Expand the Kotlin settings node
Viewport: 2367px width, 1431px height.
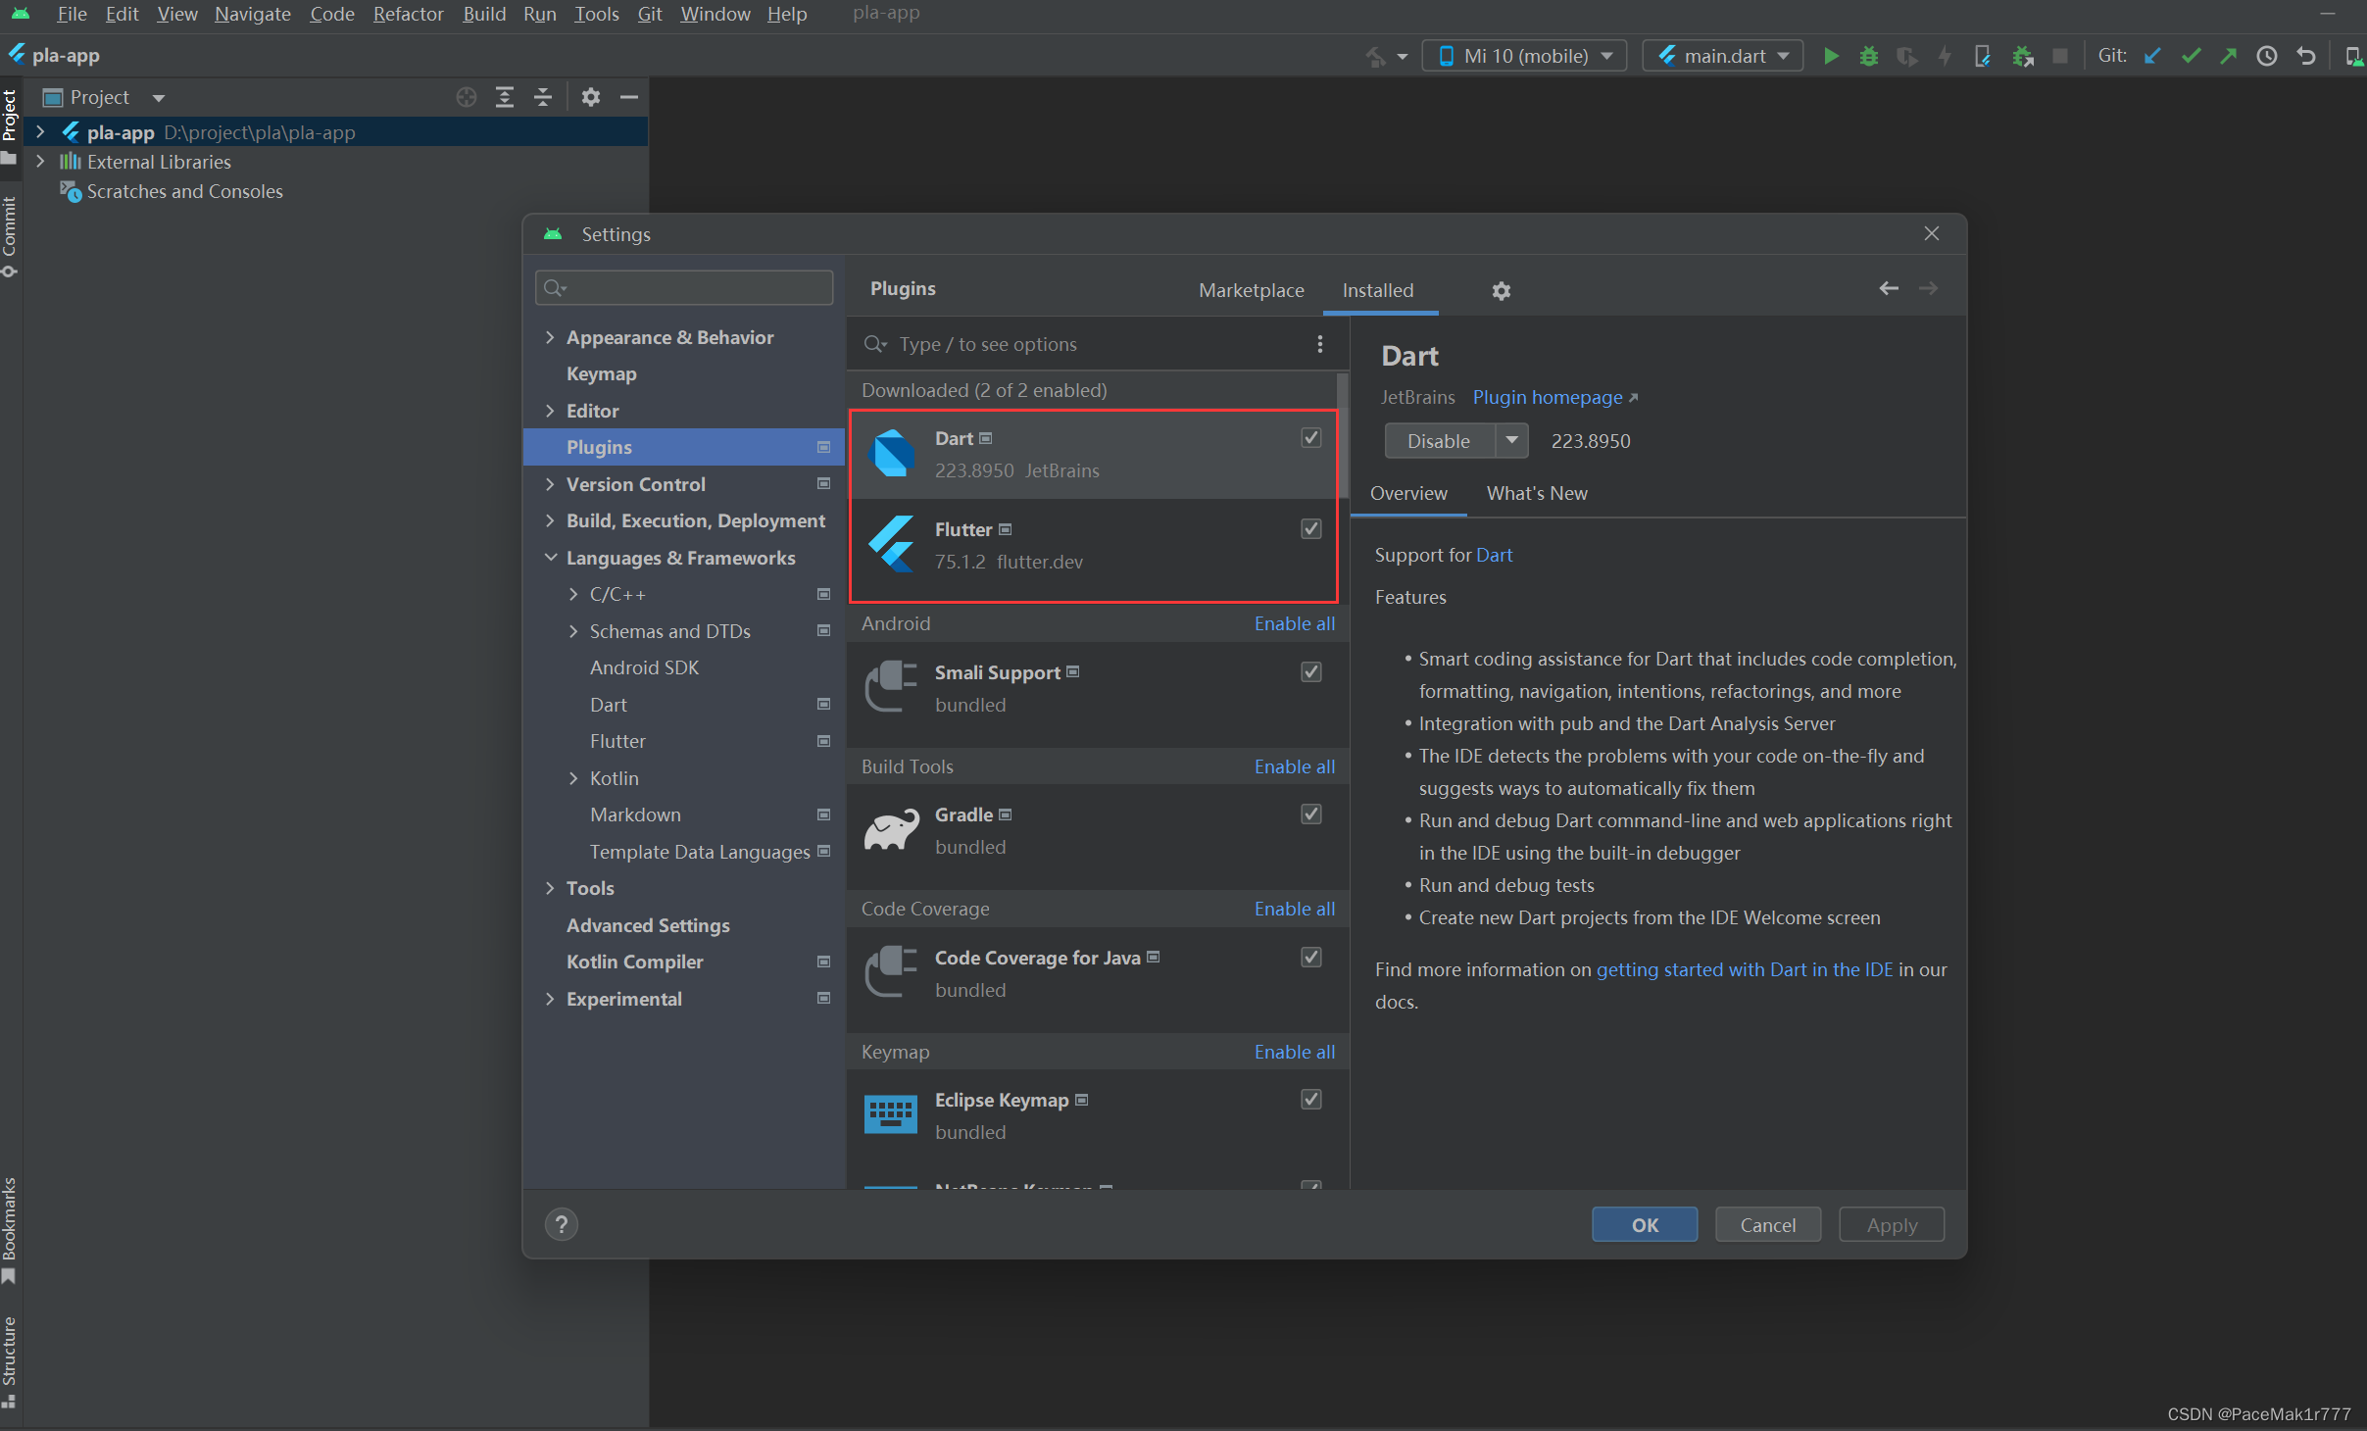click(573, 778)
